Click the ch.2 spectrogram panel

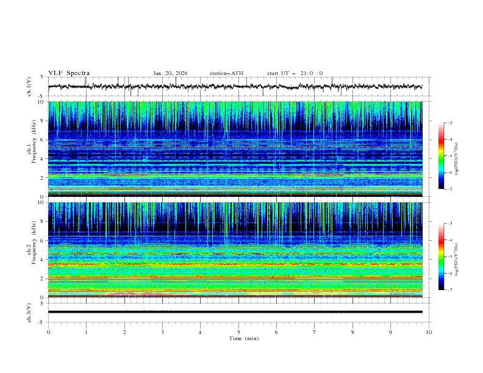(235, 250)
